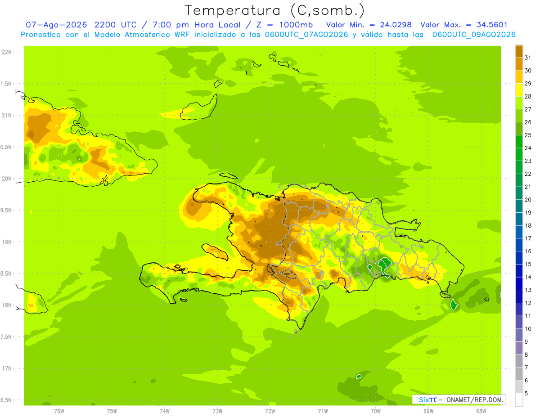Click the "20N" latitude label

click(x=7, y=179)
